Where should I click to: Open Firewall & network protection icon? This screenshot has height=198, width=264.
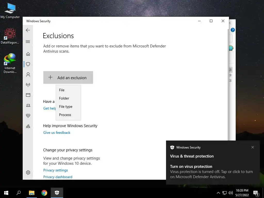28,85
